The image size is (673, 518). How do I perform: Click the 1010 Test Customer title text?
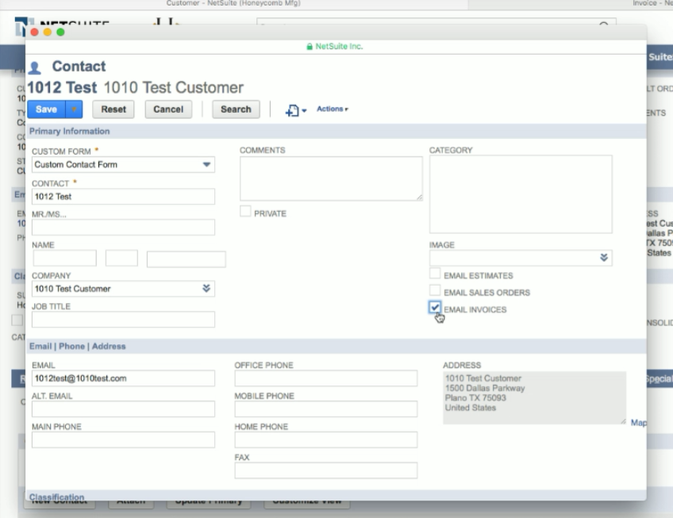[x=173, y=87]
